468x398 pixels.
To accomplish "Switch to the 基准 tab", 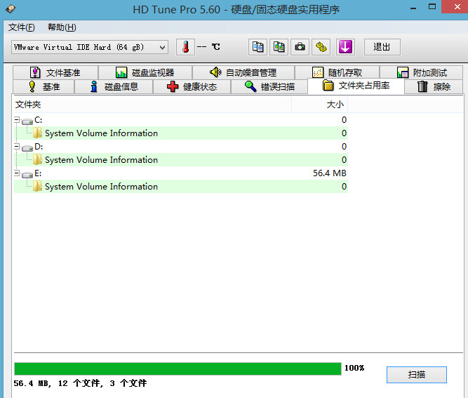I will [x=44, y=86].
